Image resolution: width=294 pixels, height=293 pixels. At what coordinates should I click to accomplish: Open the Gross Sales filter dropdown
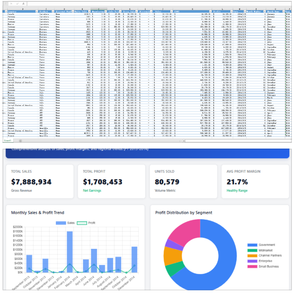[137, 11]
